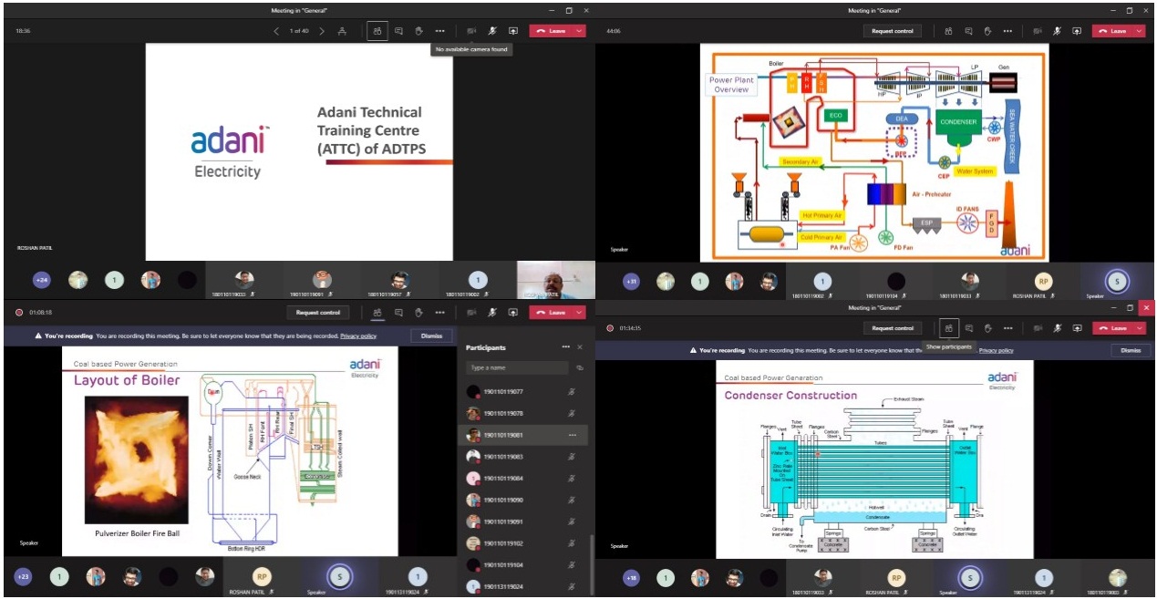The height and width of the screenshot is (599, 1157).
Task: Open chat in the 18:36 meeting window
Action: [398, 31]
